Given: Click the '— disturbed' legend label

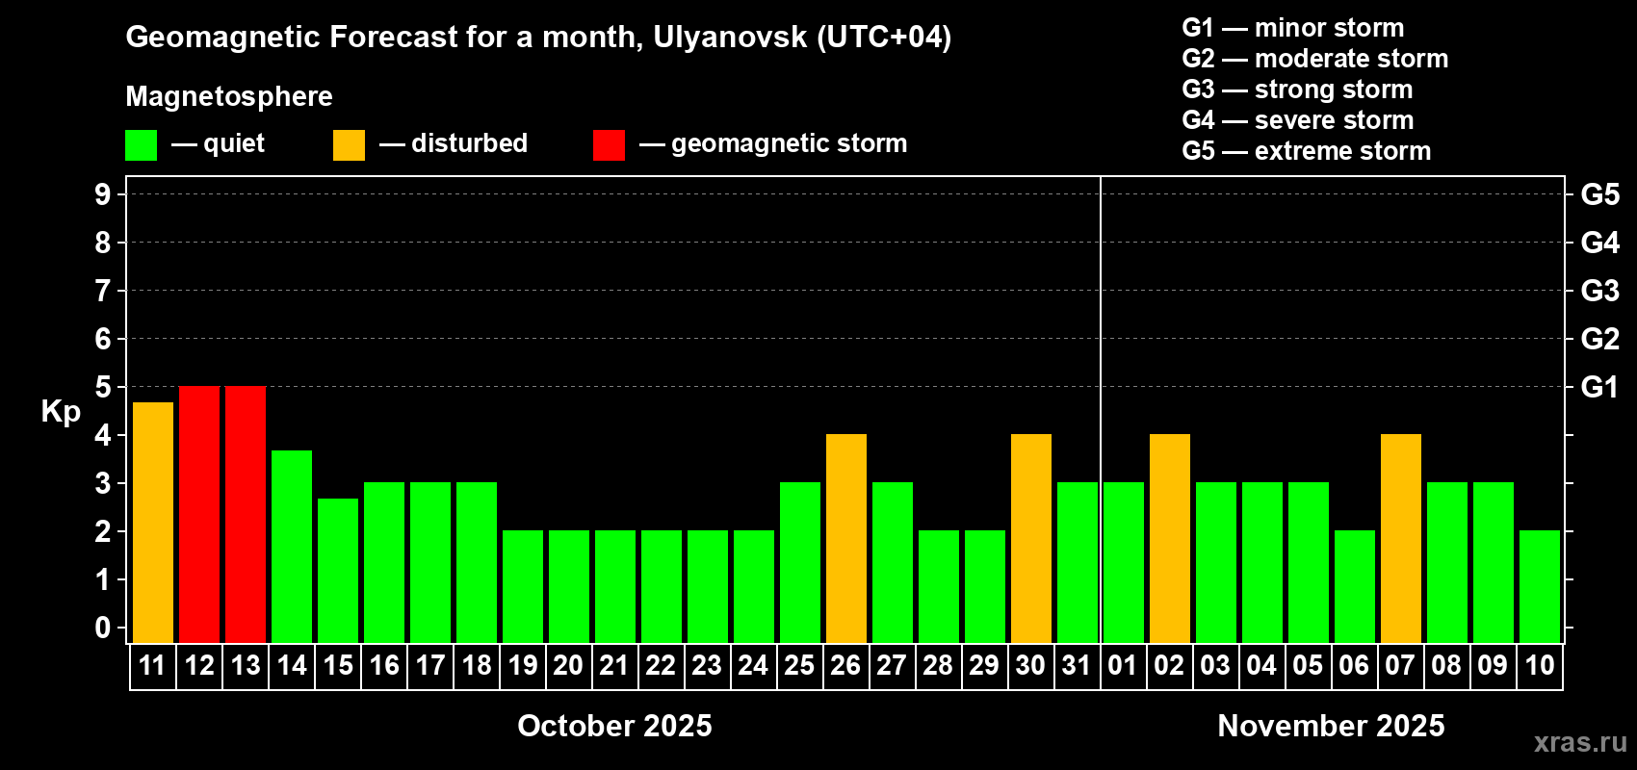Looking at the screenshot, I should tap(454, 143).
